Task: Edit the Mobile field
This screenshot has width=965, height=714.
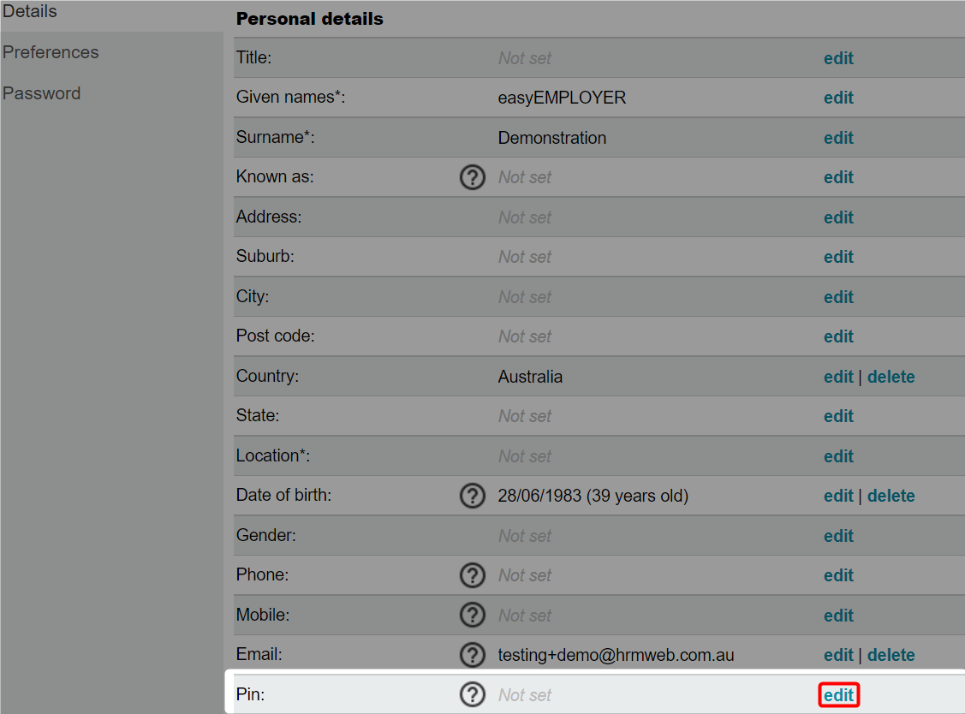Action: tap(838, 615)
